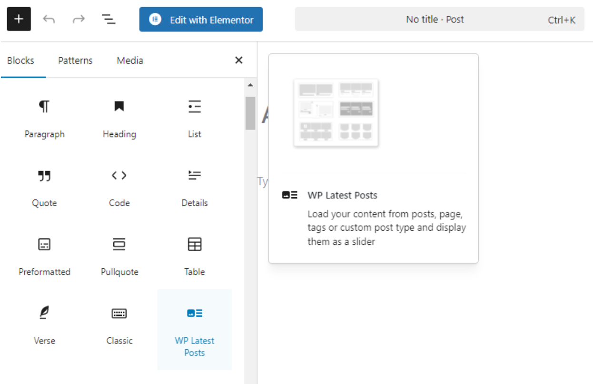Close the block inserter panel
This screenshot has height=384, width=593.
(x=239, y=61)
